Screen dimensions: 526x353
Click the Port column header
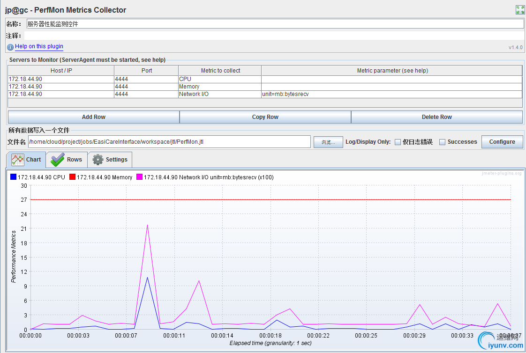pos(147,71)
